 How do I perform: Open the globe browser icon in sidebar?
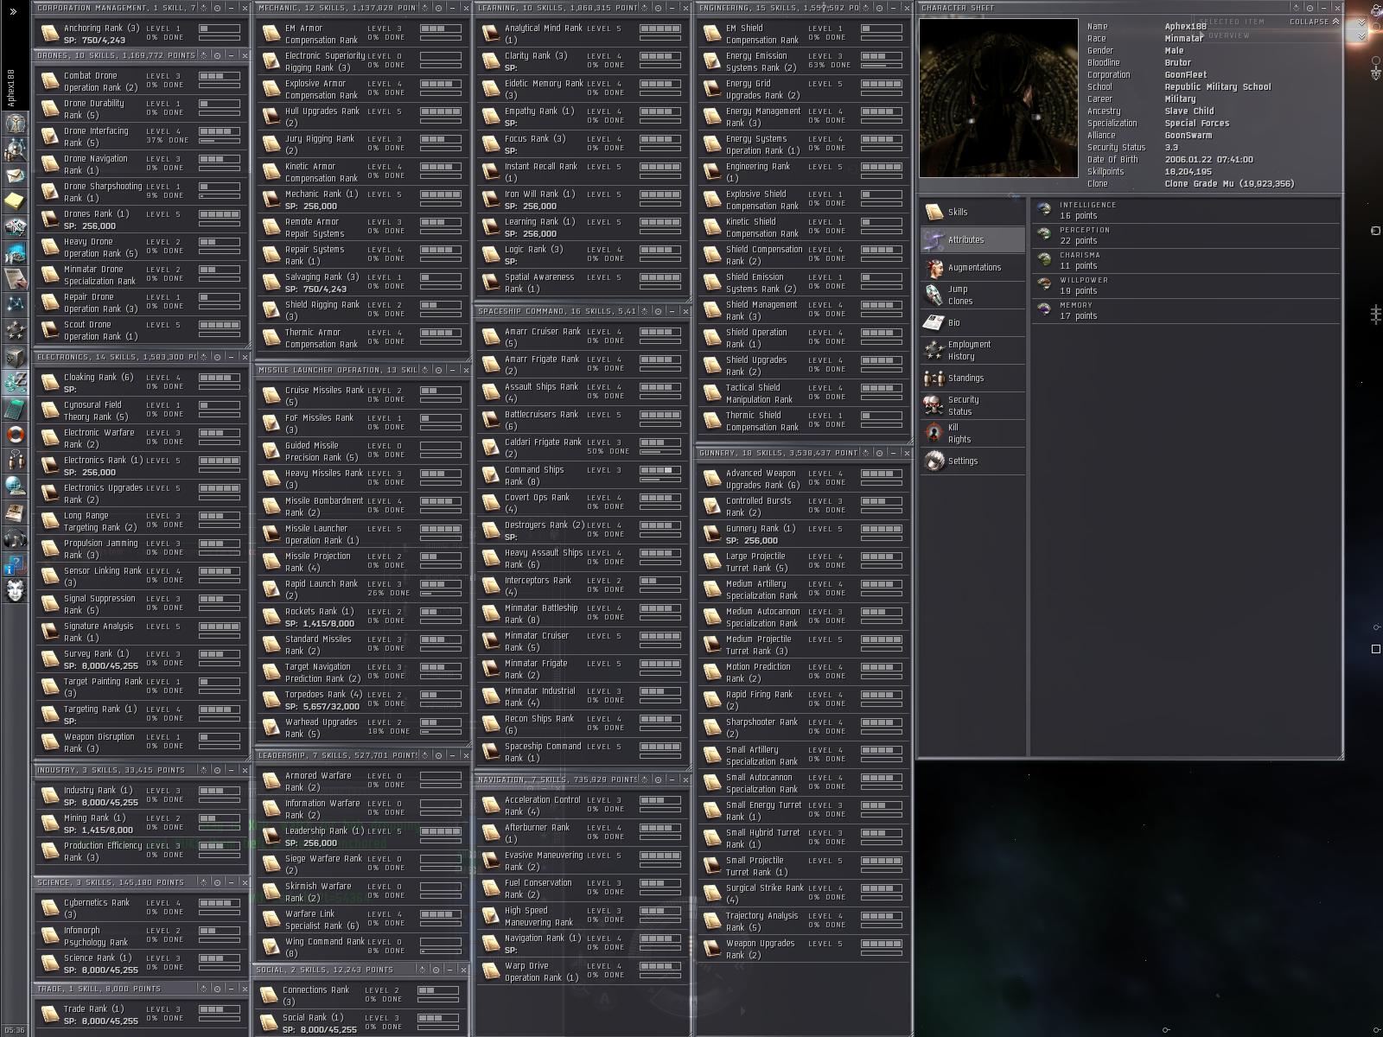click(x=16, y=486)
